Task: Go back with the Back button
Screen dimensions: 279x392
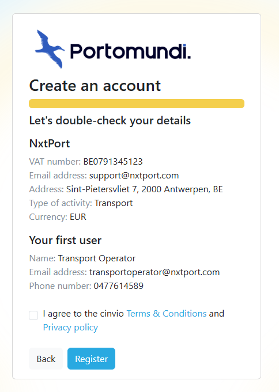Action: 46,359
